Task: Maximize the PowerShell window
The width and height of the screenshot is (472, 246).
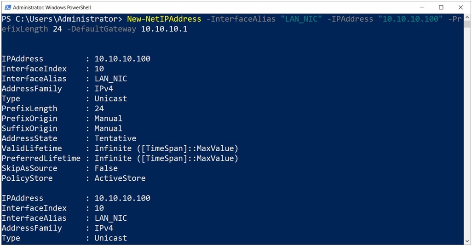Action: (441, 7)
